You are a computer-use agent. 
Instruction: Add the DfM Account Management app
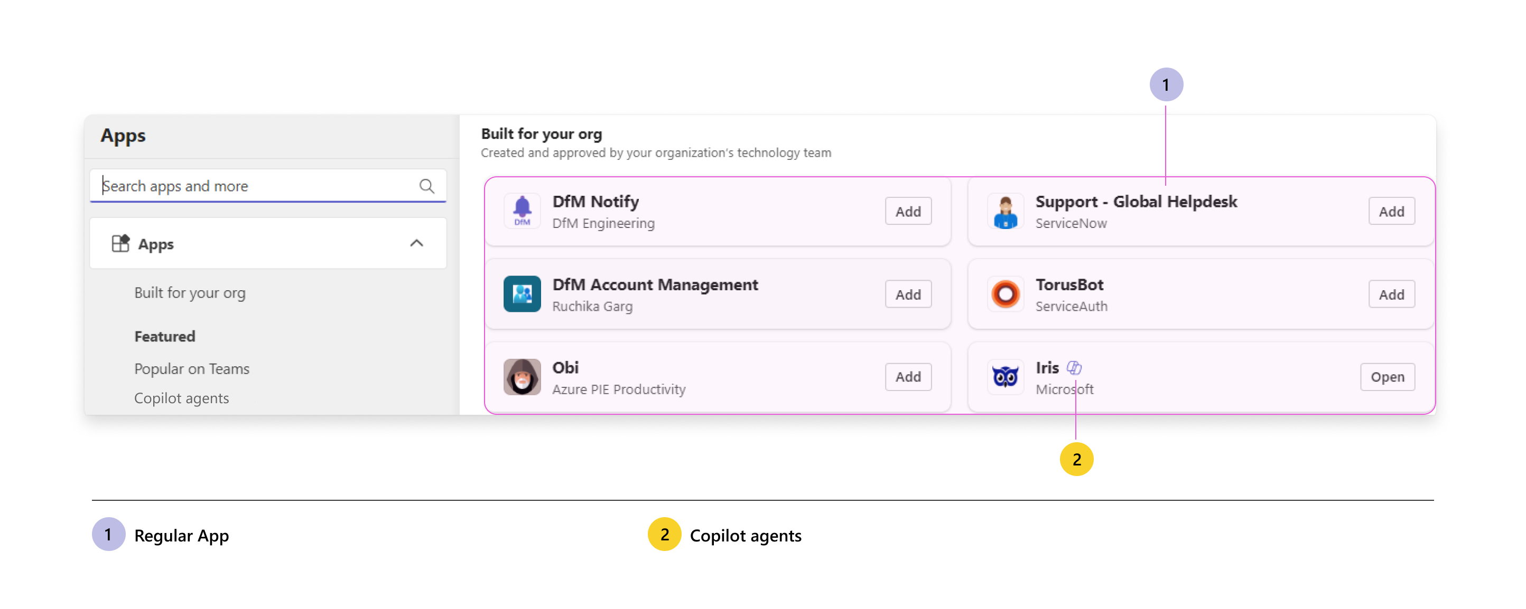coord(908,294)
